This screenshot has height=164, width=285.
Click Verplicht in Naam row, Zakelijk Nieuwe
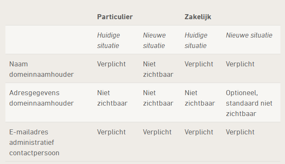coord(240,64)
